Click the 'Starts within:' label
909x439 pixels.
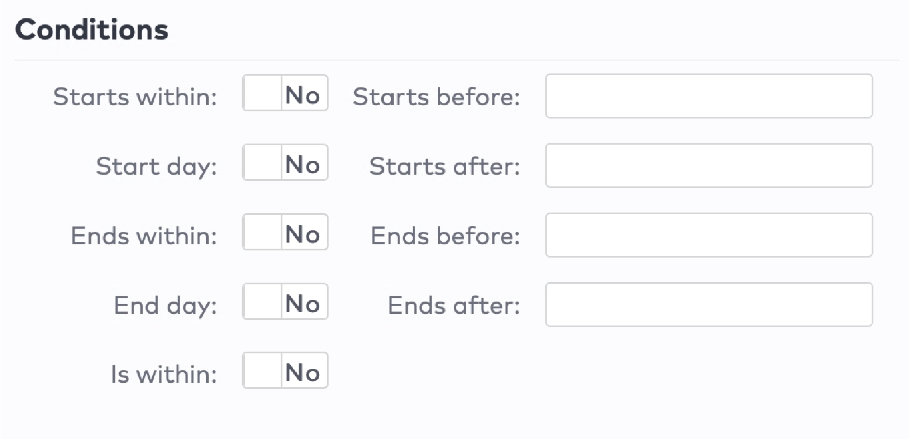(135, 97)
